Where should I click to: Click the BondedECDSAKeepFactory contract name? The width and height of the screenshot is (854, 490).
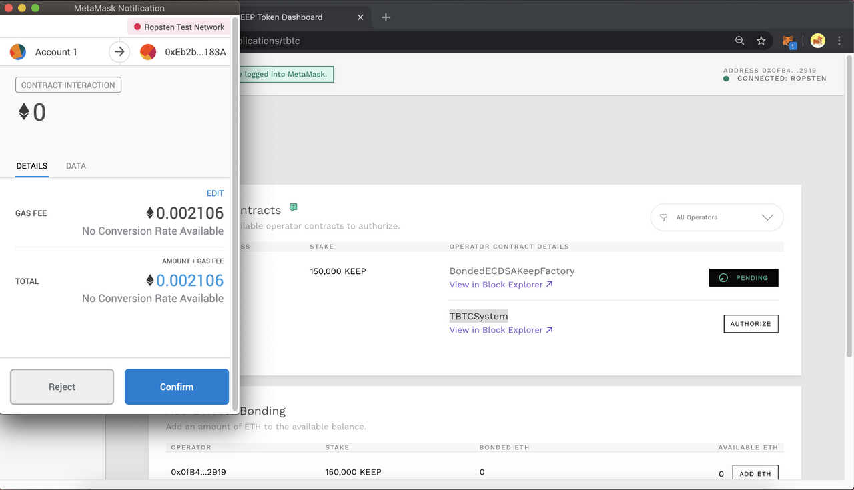[x=512, y=271]
